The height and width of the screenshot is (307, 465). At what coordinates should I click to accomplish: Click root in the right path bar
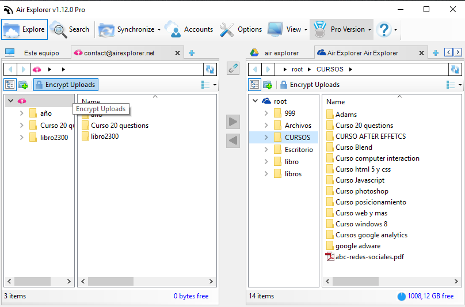(x=297, y=69)
